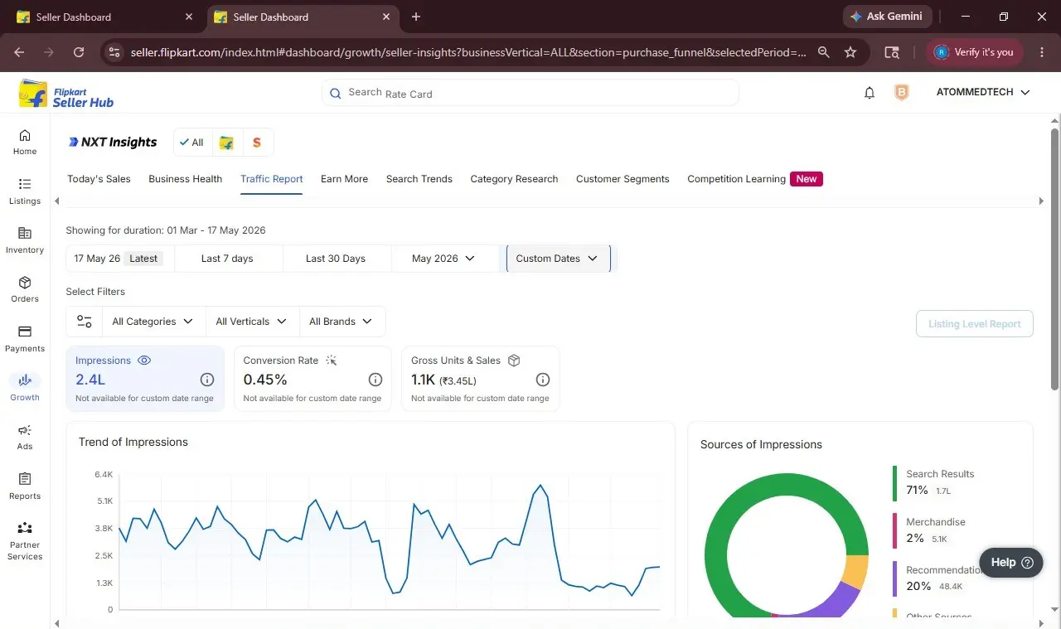Open Payments from the sidebar

coord(25,339)
